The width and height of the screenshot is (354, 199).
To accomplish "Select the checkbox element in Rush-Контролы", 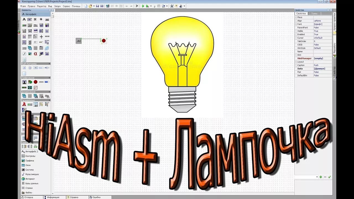I will pos(24,68).
